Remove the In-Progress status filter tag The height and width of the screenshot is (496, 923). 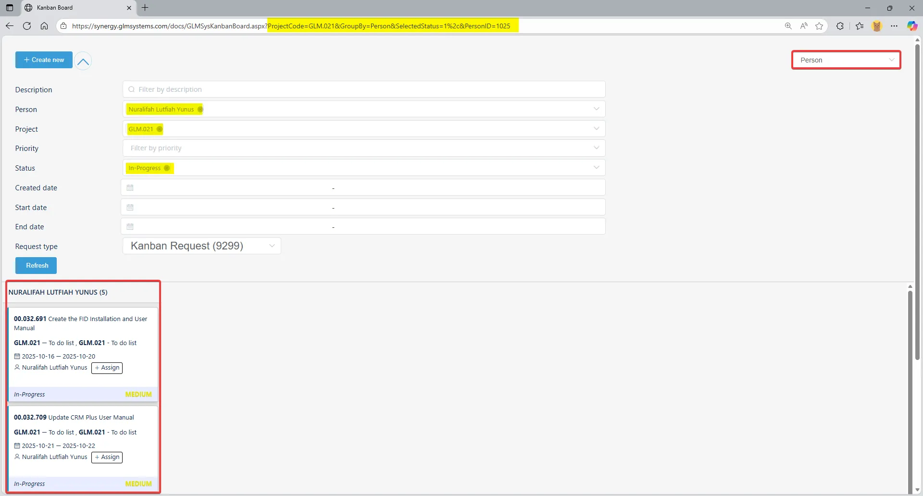coord(167,168)
